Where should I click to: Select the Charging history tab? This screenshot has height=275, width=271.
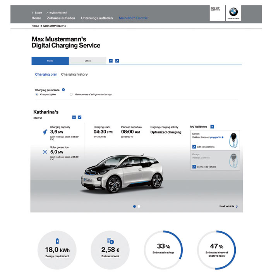[74, 74]
